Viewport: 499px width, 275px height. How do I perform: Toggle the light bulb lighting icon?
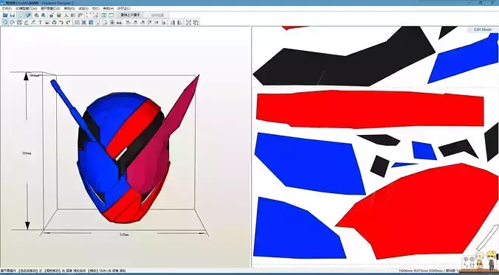click(x=21, y=15)
